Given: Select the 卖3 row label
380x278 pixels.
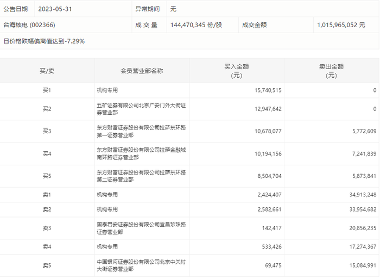Looking at the screenshot, I should (x=47, y=228).
